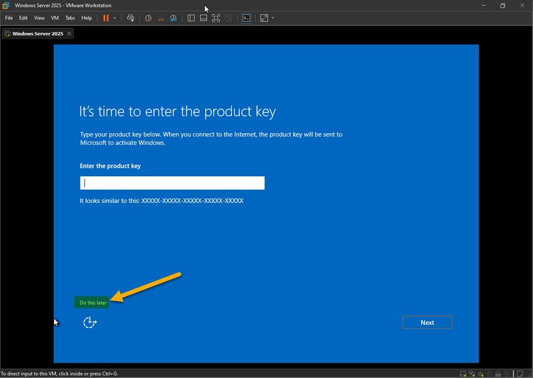Click the hard disk status icon
The height and width of the screenshot is (378, 533).
[462, 374]
